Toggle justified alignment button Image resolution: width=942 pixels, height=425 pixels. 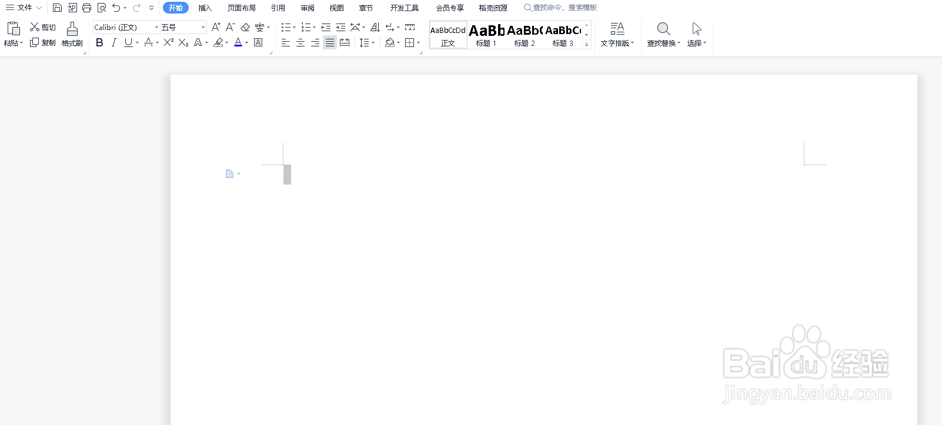(x=330, y=42)
